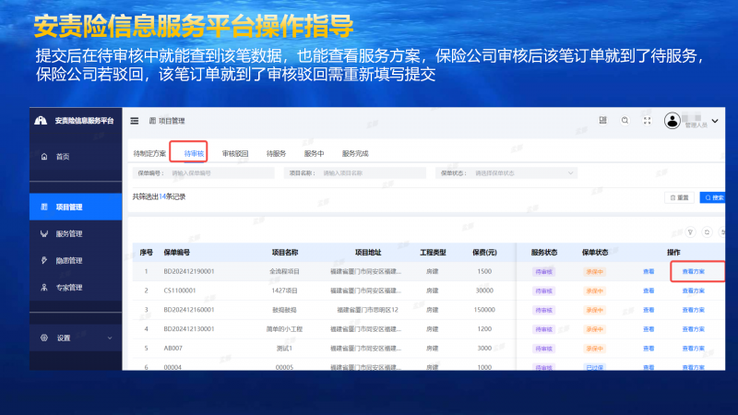Switch to the 待制定方案 tab

pyautogui.click(x=149, y=153)
